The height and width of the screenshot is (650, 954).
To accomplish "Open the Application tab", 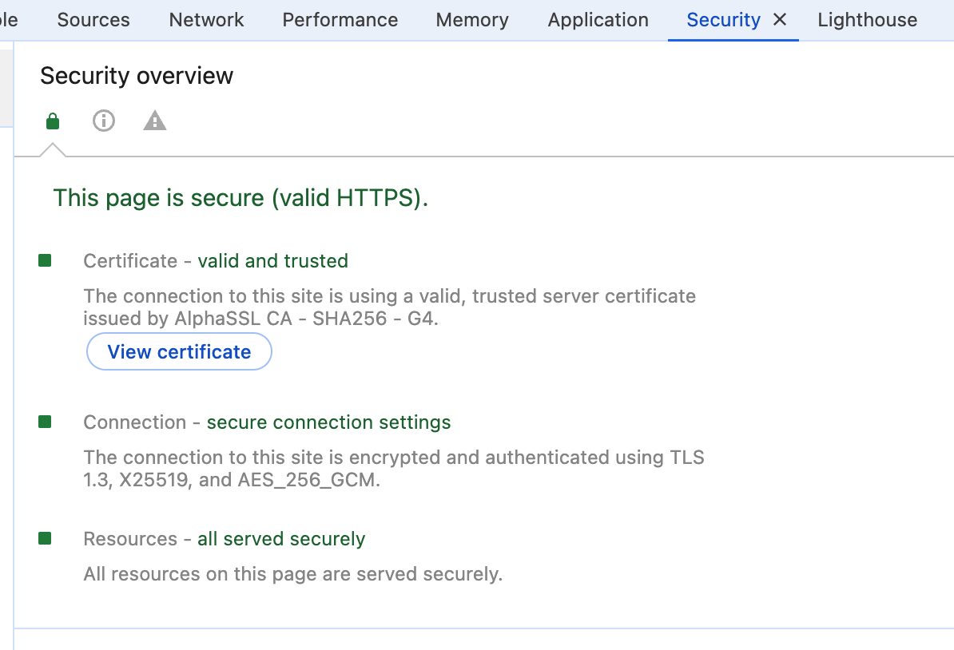I will 598,20.
